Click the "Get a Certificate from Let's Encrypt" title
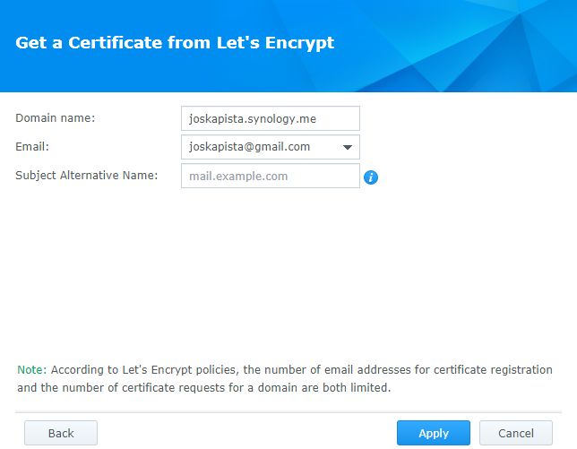 175,43
